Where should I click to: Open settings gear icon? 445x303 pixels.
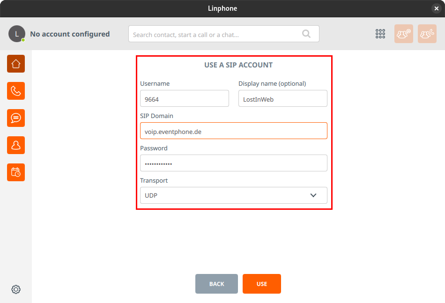[16, 289]
